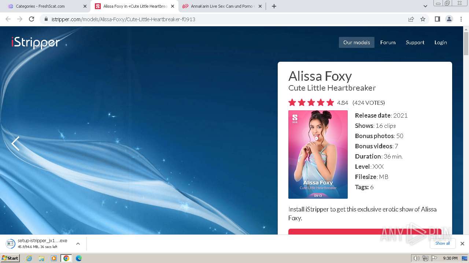Close the Alissa Foxy tab
The width and height of the screenshot is (469, 263).
click(173, 6)
